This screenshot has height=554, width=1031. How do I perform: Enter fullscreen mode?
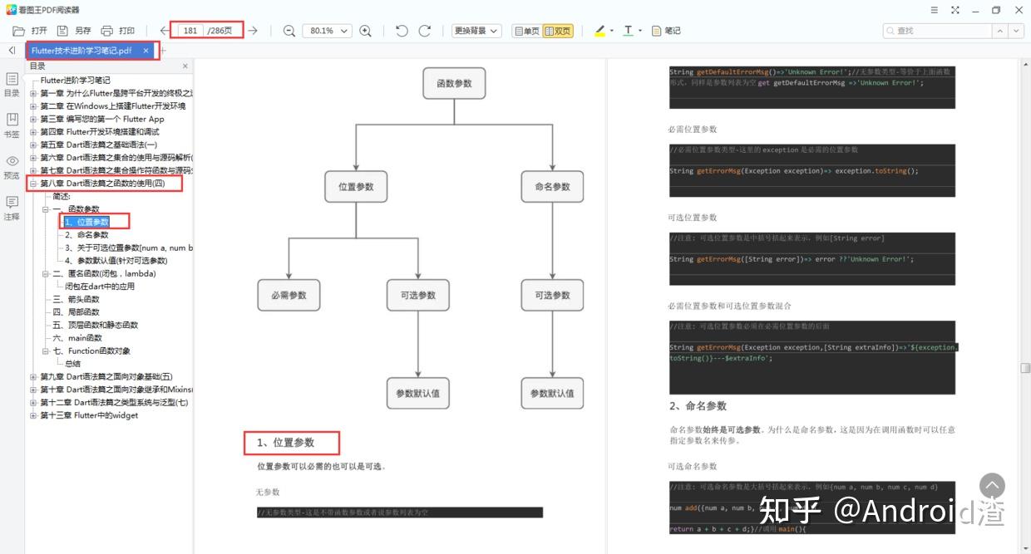click(955, 10)
